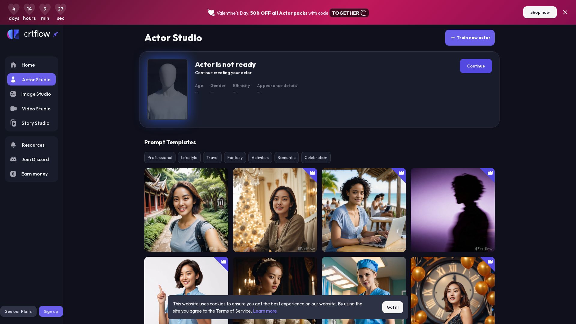Filter templates by Professional
This screenshot has height=324, width=576.
pyautogui.click(x=160, y=158)
